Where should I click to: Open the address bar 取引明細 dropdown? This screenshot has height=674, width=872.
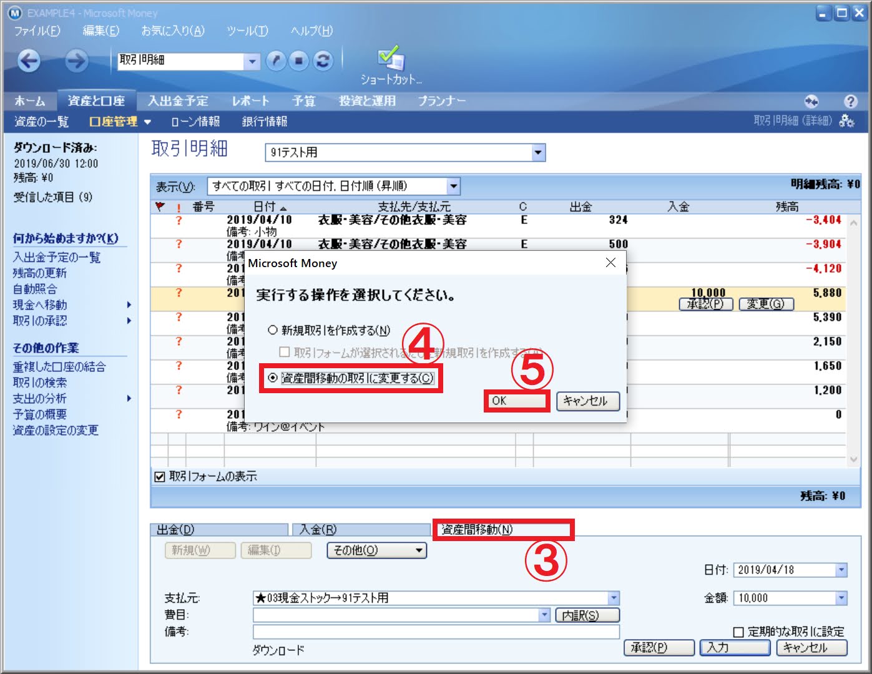click(252, 61)
